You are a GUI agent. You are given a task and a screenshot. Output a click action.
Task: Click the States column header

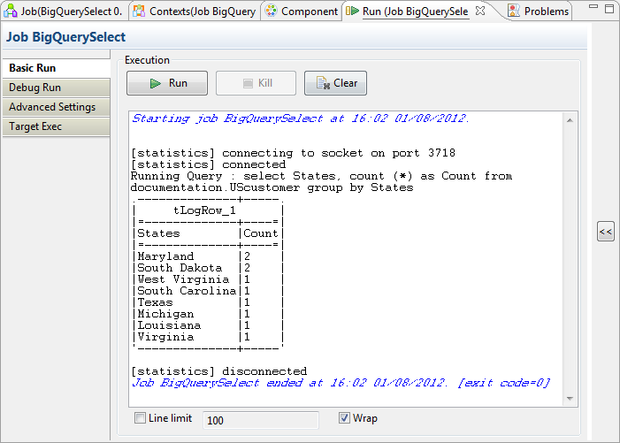click(158, 233)
